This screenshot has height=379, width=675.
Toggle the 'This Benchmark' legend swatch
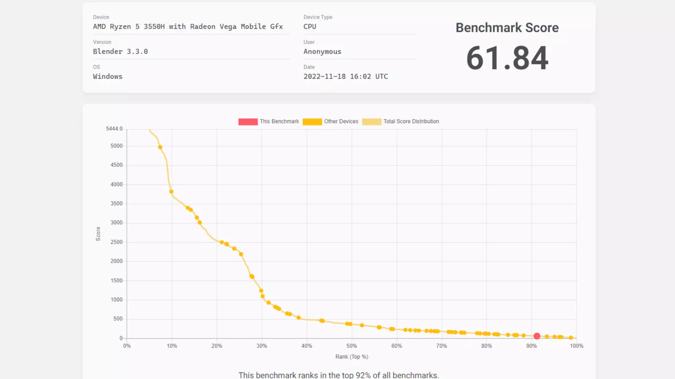[x=247, y=121]
